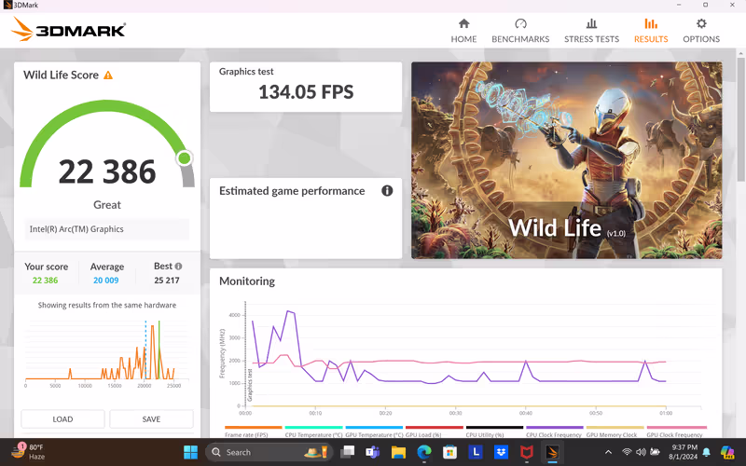Click the Wild Life benchmark thumbnail image
This screenshot has height=466, width=746.
(566, 160)
